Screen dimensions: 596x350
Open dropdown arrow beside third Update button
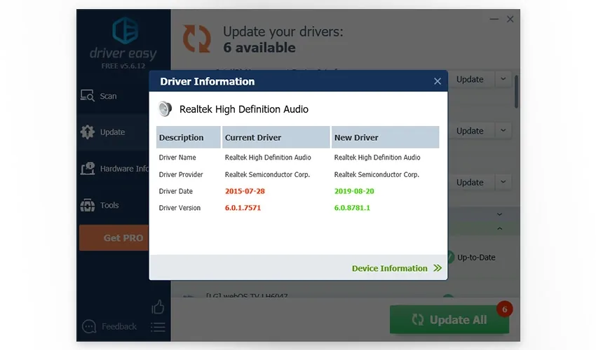(503, 182)
